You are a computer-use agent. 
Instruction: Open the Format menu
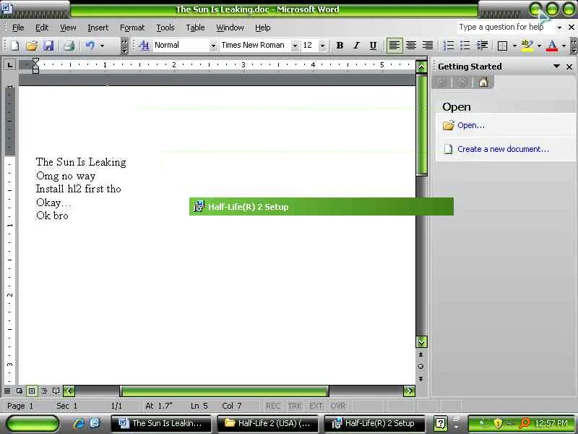132,27
